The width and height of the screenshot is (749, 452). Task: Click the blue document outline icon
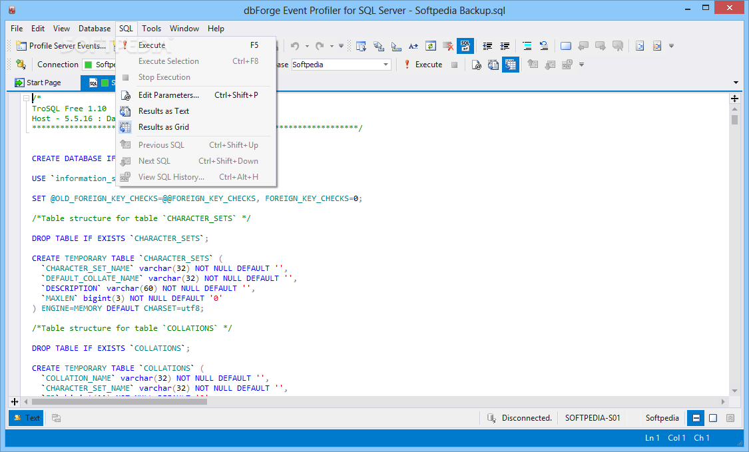[x=640, y=46]
